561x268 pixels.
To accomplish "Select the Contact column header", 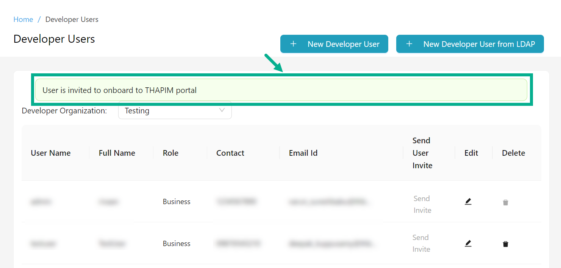I will tap(230, 153).
